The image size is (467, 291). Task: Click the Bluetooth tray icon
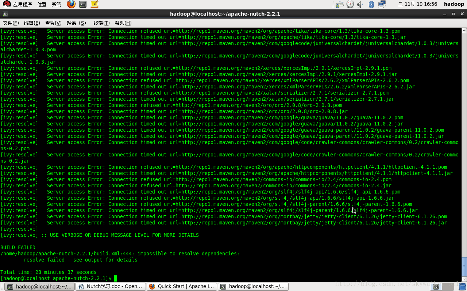(371, 4)
